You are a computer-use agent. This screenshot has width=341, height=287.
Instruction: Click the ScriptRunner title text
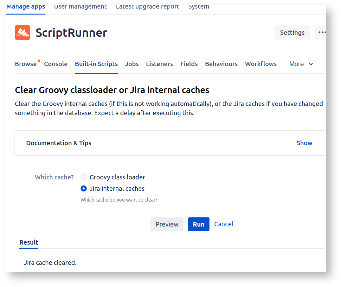(71, 33)
